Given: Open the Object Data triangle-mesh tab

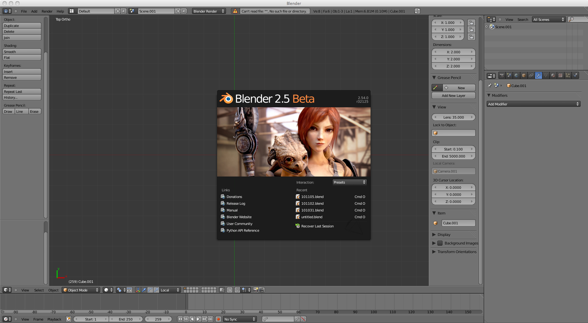Looking at the screenshot, I should point(546,75).
